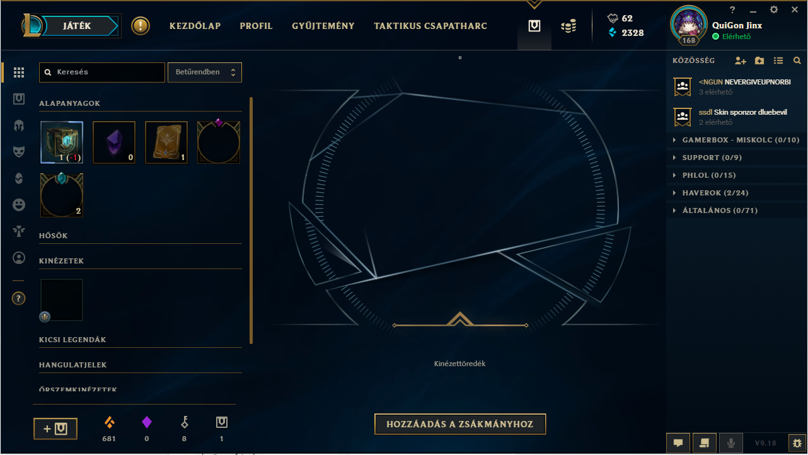
Task: Click HOZZÁADÁS A ZSÁKMÁNYHOZ button
Action: point(460,424)
